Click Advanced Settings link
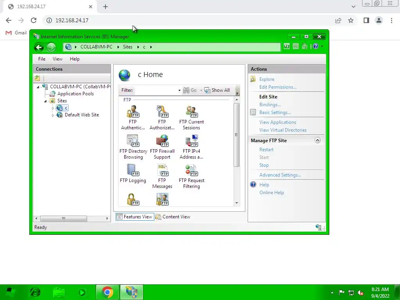The image size is (400, 300). (x=280, y=175)
